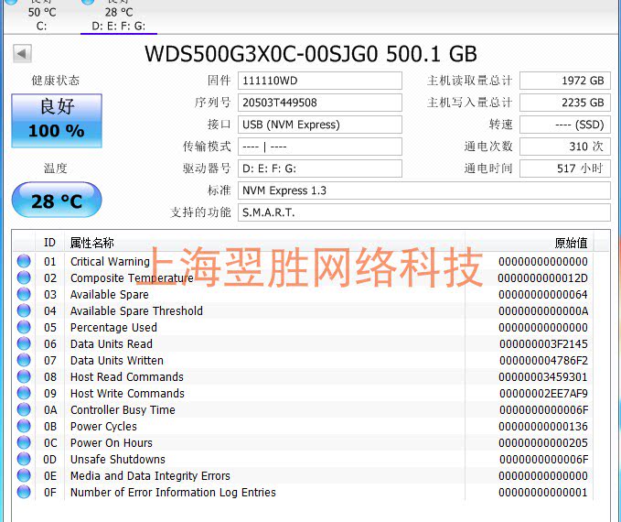Select Number of Error Information Log Entries name

coord(173,493)
